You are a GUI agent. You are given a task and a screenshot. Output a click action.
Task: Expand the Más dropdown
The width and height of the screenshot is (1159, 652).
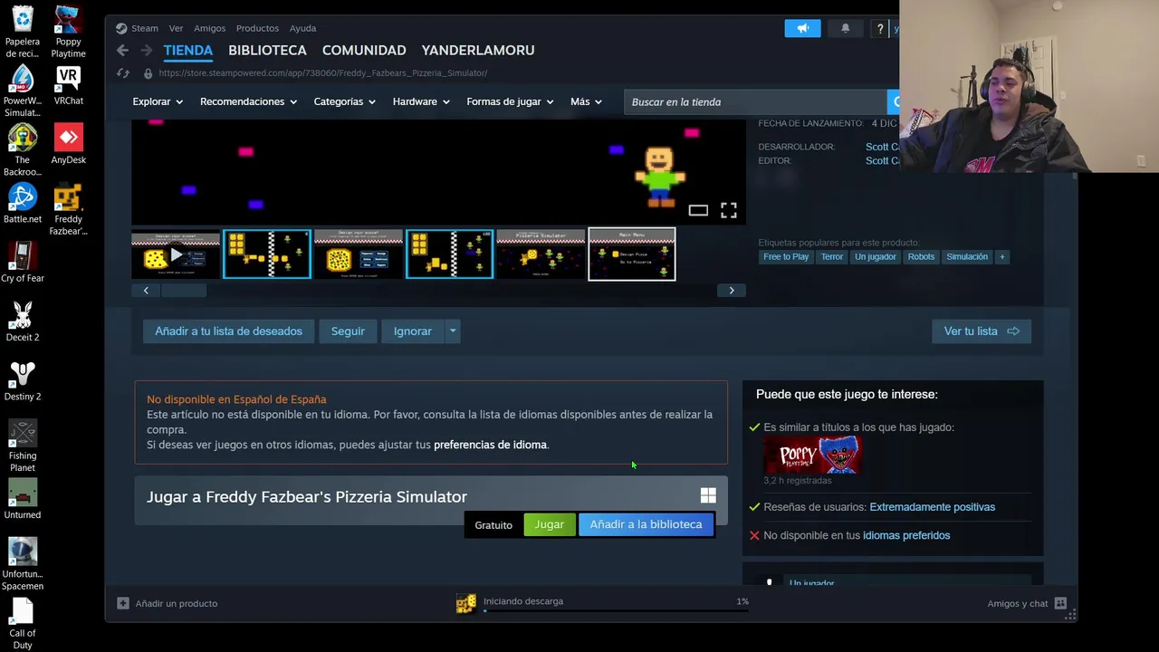(586, 101)
